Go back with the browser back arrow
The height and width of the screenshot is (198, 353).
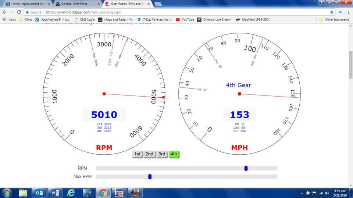click(x=4, y=12)
